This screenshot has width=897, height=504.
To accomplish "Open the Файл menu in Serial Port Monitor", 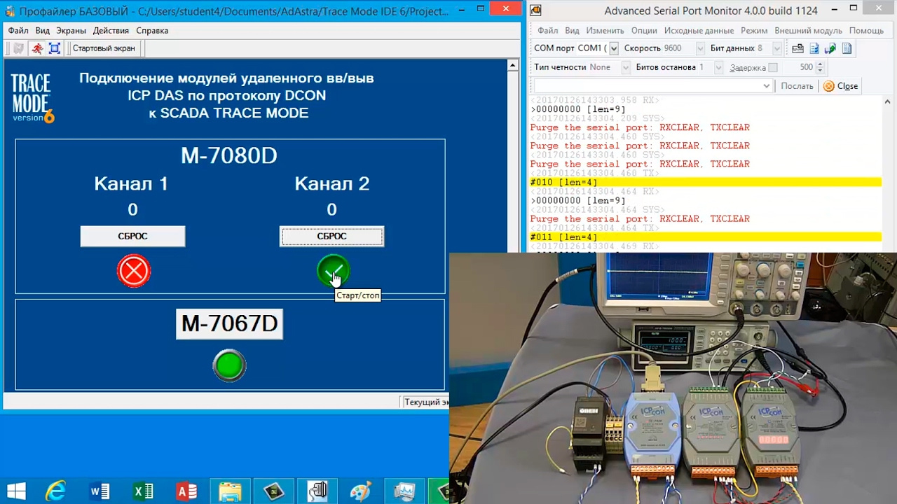I will click(548, 31).
